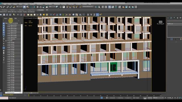Activate the Select Object tool
This screenshot has width=182, height=102.
[x=24, y=7]
